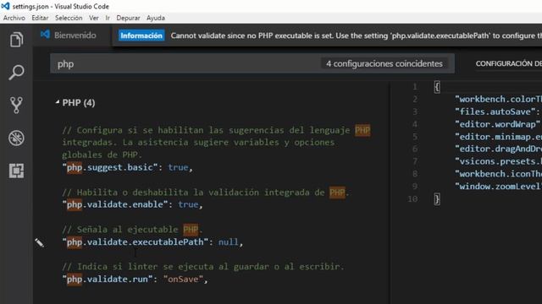Open the Debug view icon
The image size is (542, 304).
click(16, 138)
